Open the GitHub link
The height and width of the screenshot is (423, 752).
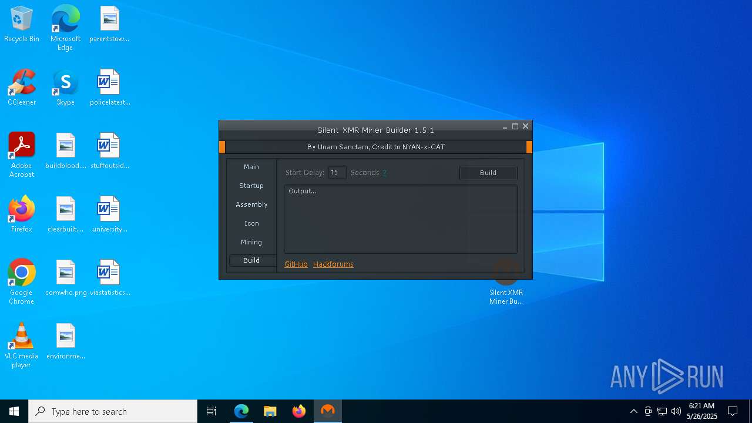pyautogui.click(x=296, y=264)
